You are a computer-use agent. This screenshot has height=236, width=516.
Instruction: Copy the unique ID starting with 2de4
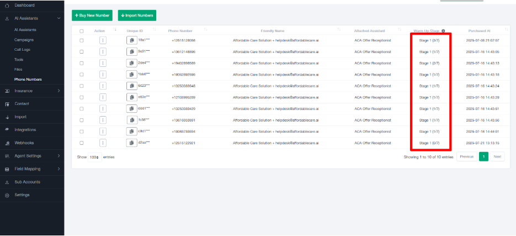coord(131,63)
